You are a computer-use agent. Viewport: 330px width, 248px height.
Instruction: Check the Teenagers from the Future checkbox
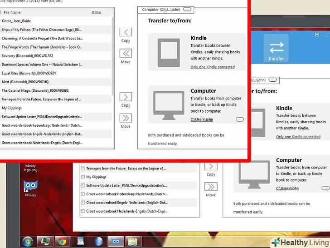pyautogui.click(x=82, y=169)
